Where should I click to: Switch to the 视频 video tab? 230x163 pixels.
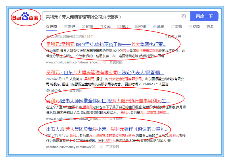click(194, 27)
